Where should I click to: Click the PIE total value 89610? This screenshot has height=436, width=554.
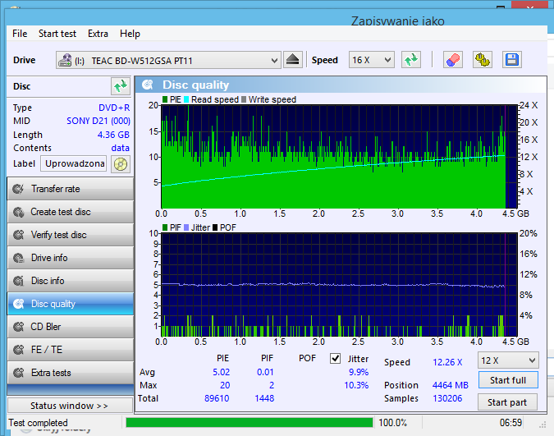pyautogui.click(x=217, y=398)
